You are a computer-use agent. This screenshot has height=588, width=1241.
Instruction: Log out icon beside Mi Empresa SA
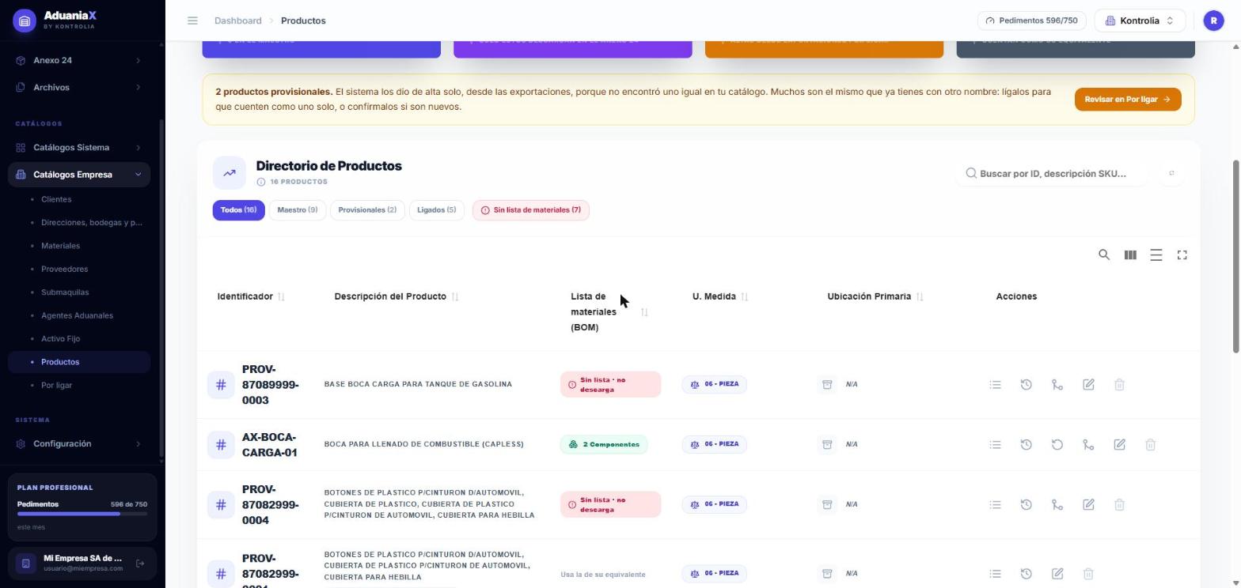point(140,563)
